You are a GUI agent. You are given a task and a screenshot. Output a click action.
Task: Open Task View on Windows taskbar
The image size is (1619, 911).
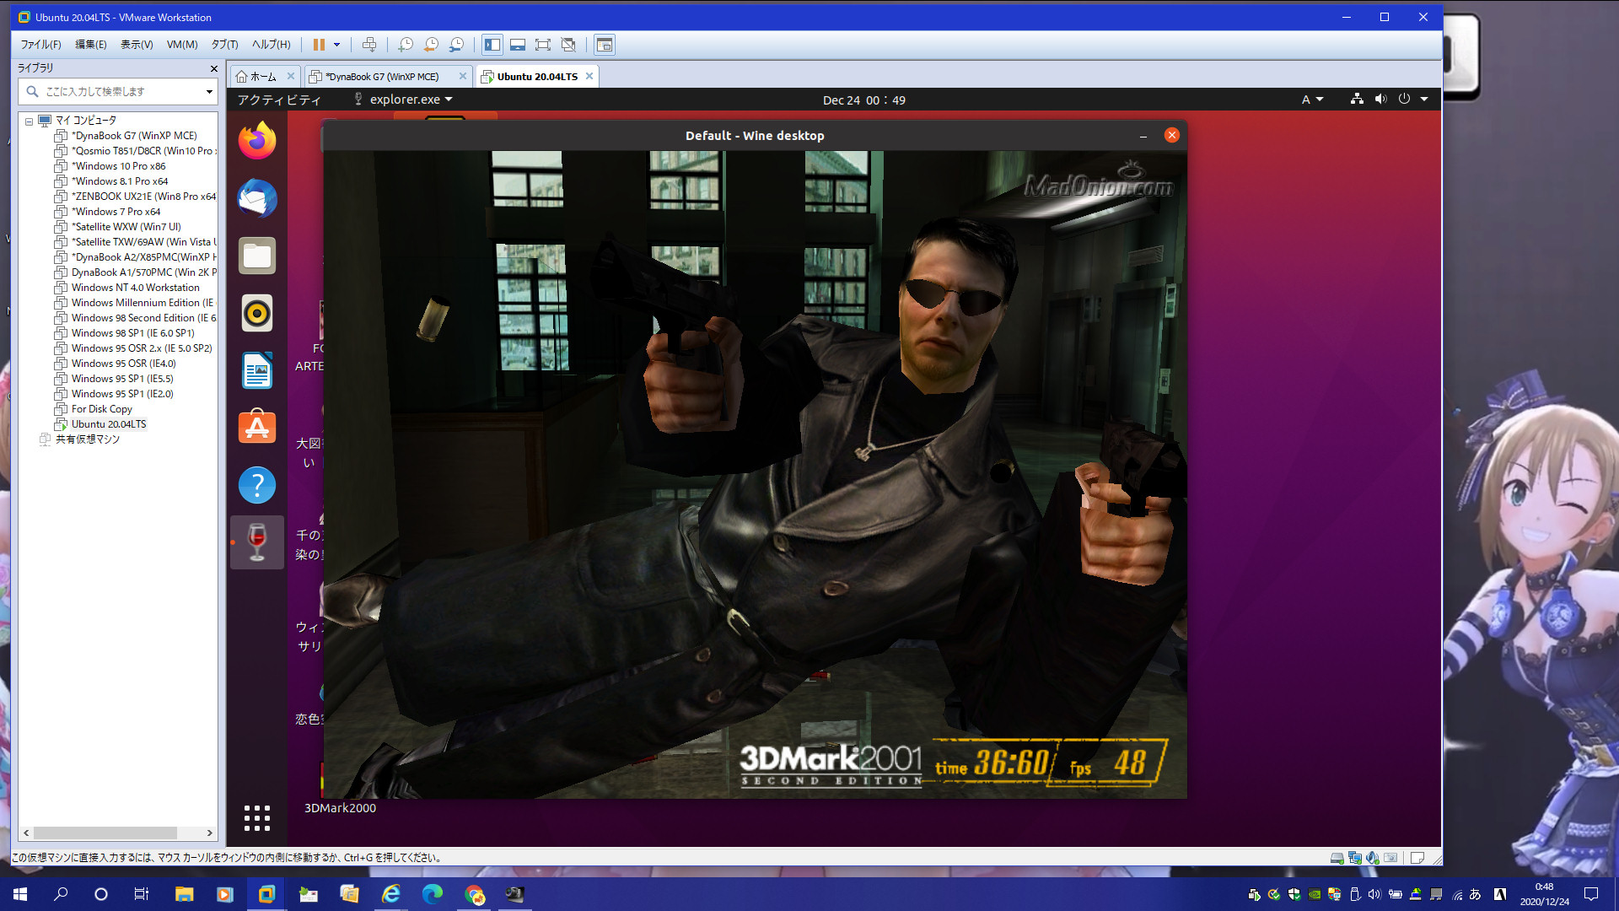[x=142, y=894]
